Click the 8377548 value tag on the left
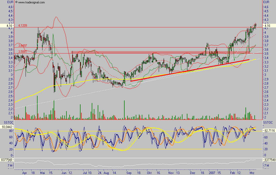The height and width of the screenshot is (175, 276). 7,160
